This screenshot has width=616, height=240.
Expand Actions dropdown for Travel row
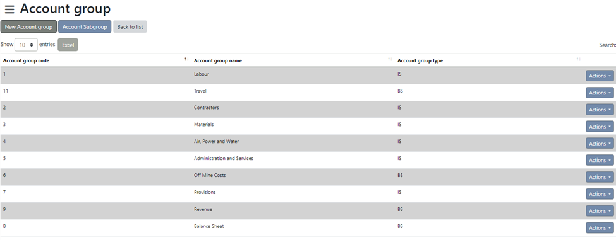pos(600,93)
